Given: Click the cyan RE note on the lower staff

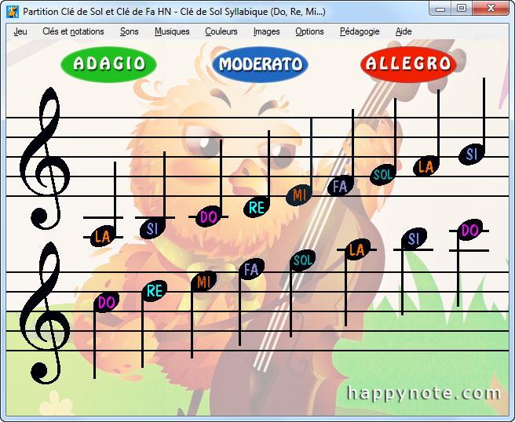Looking at the screenshot, I should tap(155, 290).
